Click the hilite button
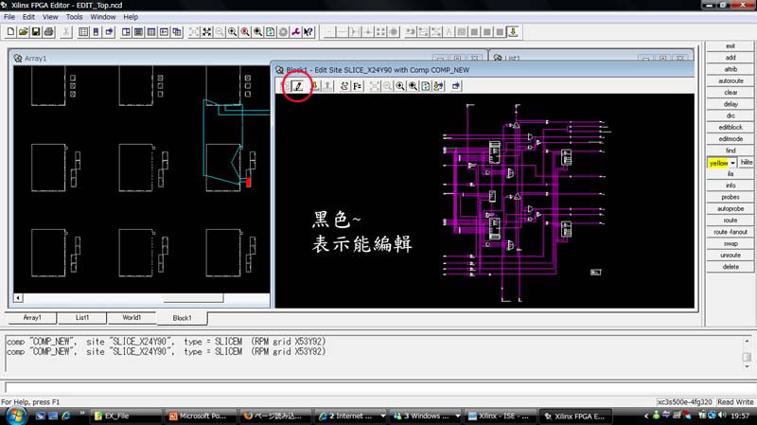757x425 pixels. point(746,162)
